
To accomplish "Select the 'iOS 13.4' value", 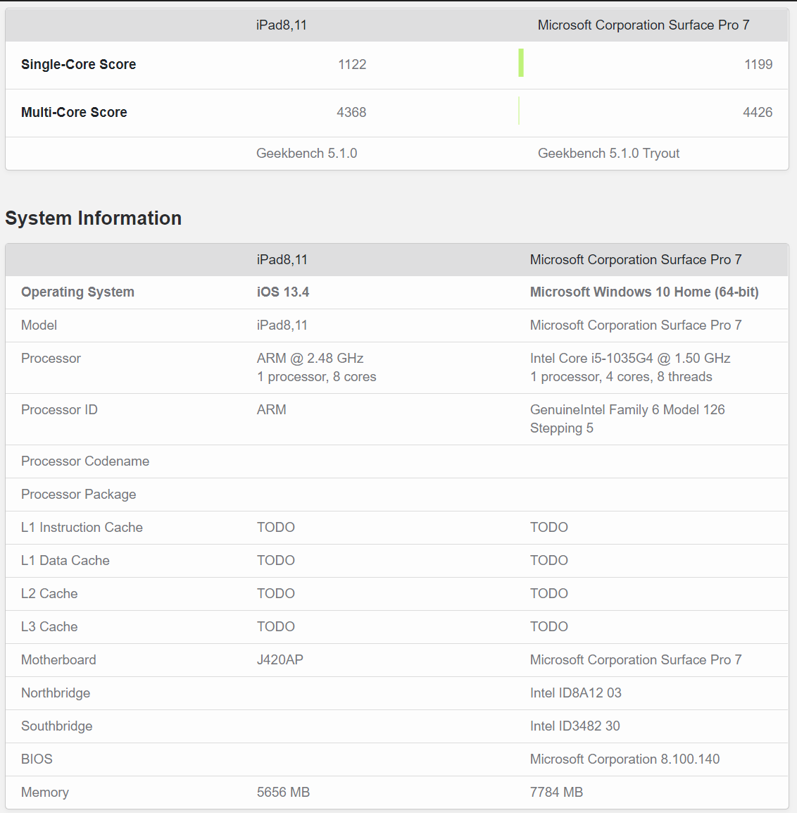I will pyautogui.click(x=283, y=292).
